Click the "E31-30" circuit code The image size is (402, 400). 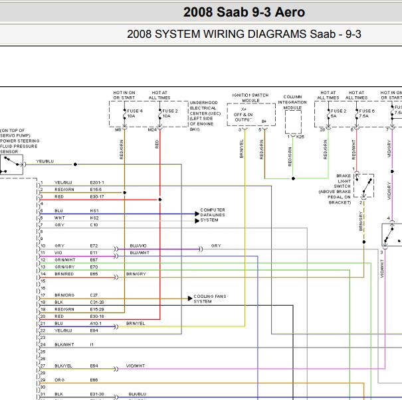(x=97, y=394)
